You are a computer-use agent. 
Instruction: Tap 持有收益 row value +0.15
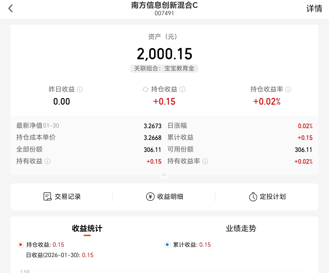(154, 162)
